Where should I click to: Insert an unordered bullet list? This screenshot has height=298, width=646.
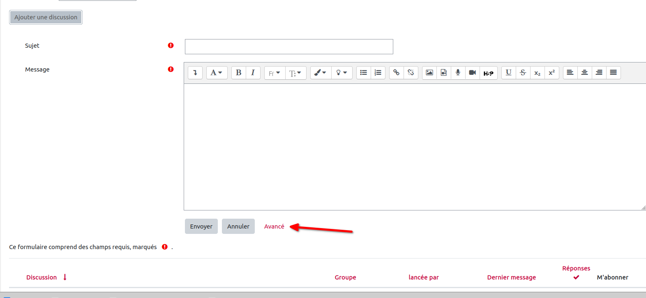[x=363, y=73]
